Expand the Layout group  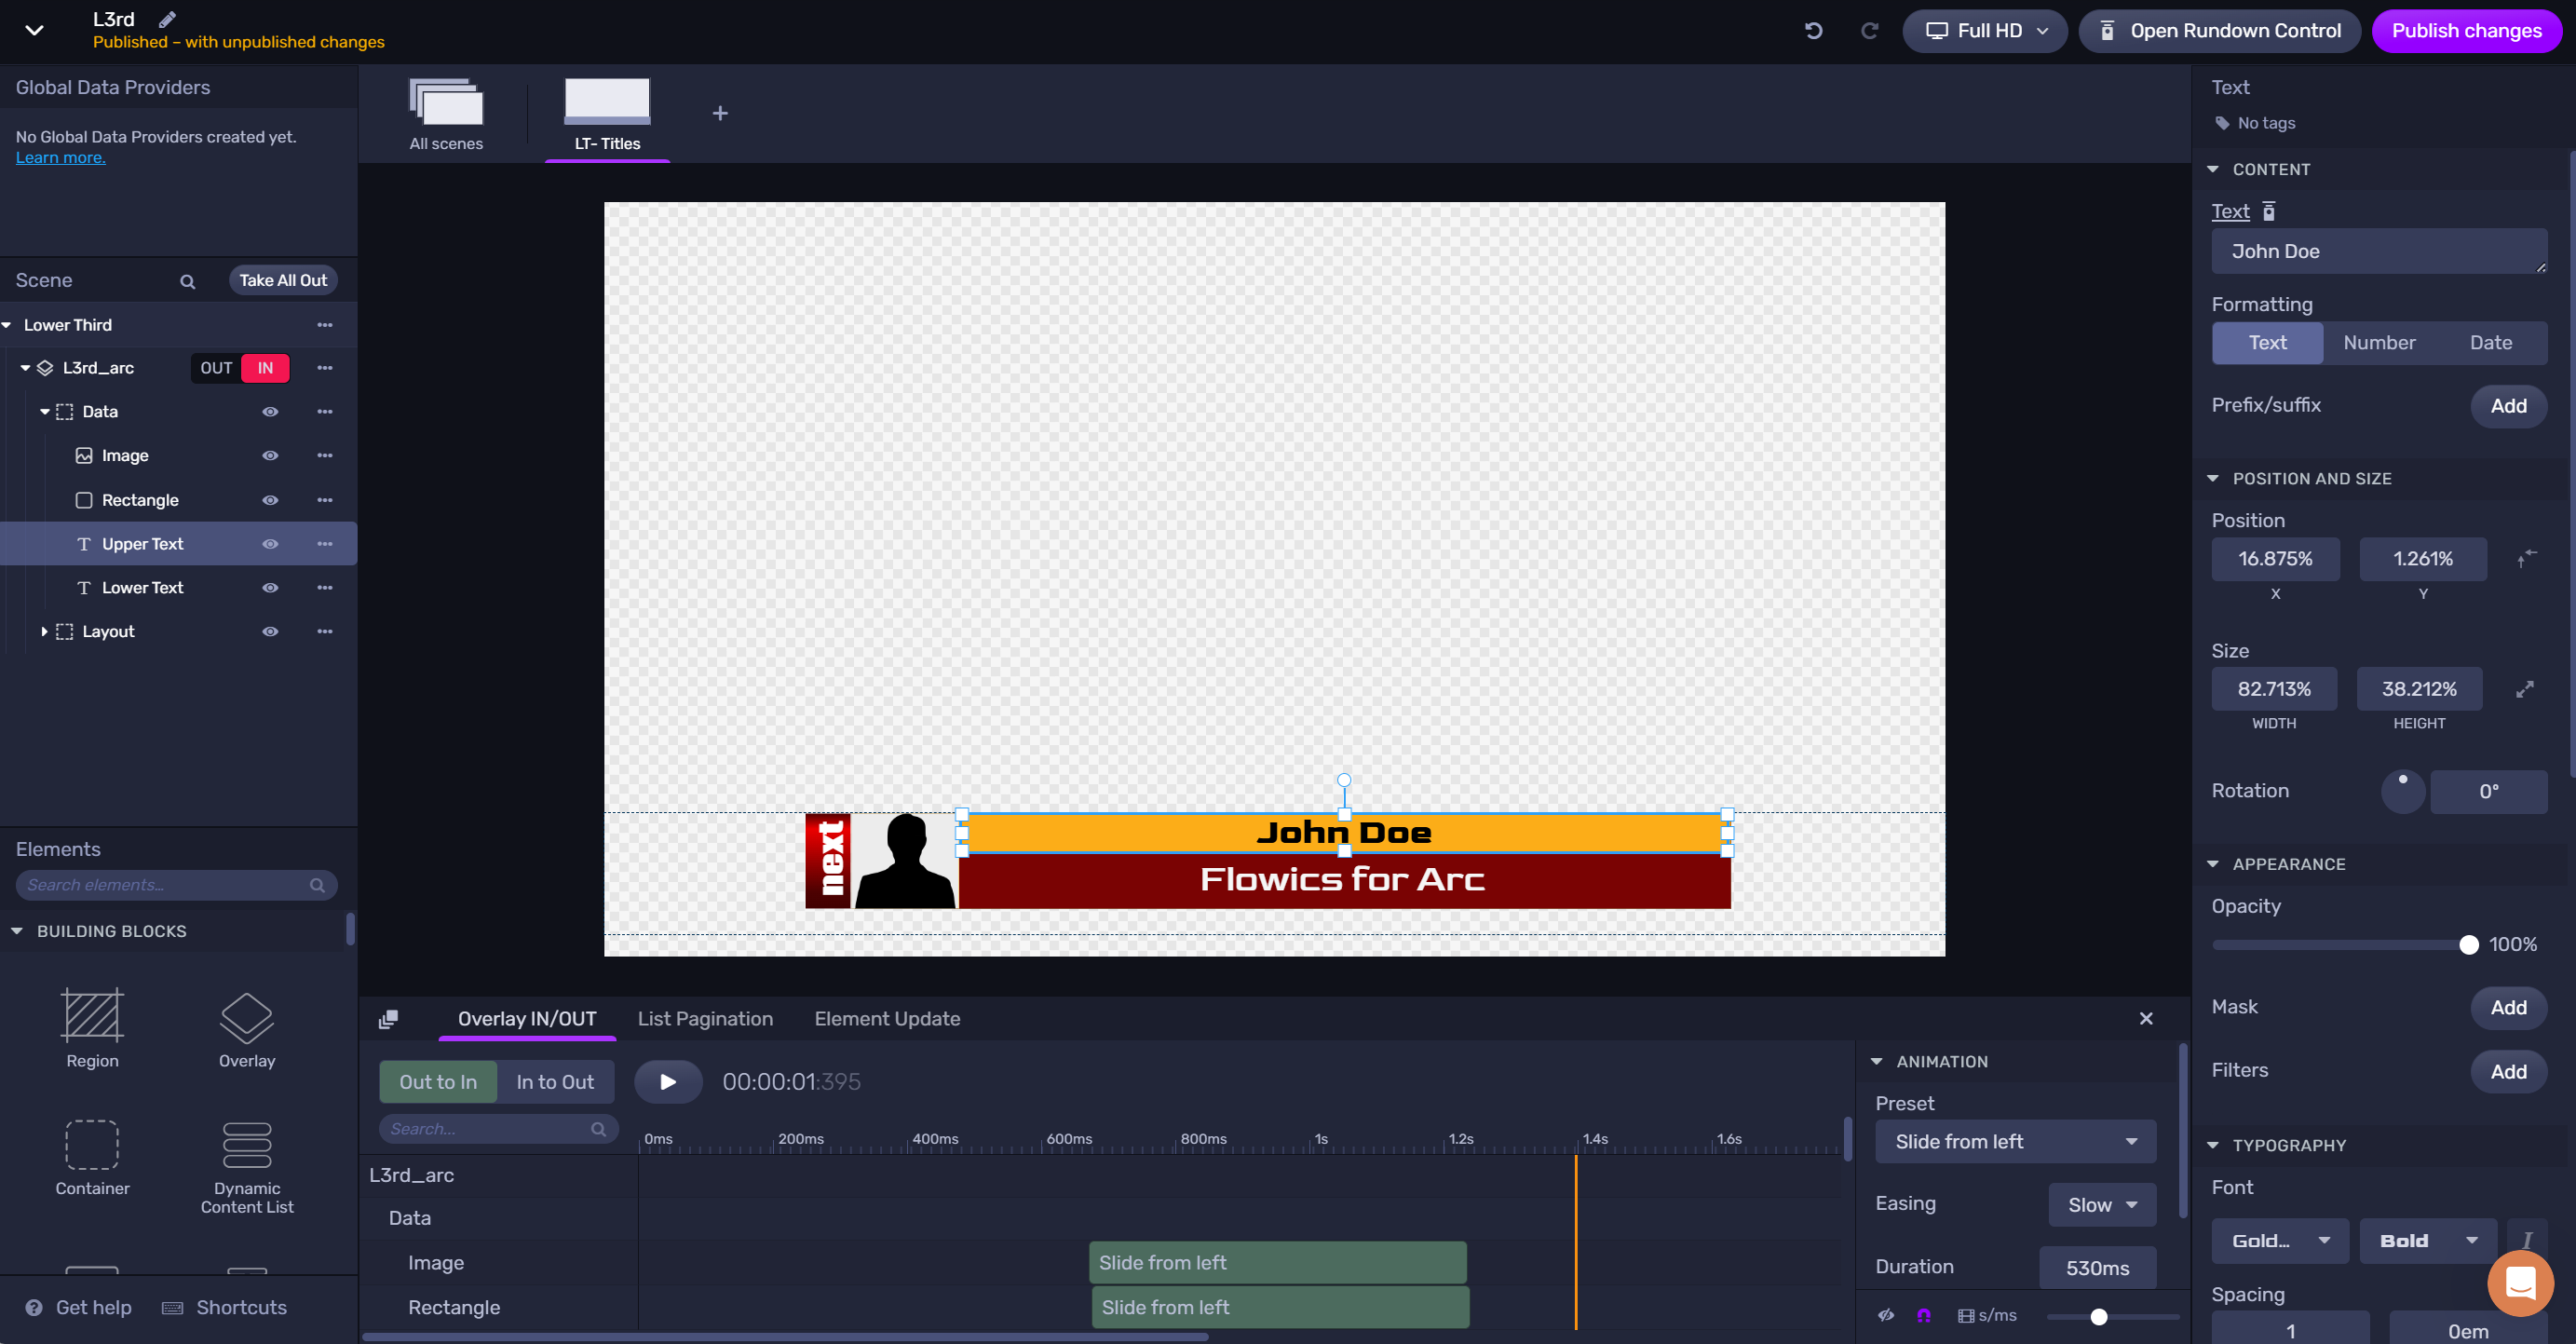pyautogui.click(x=44, y=632)
